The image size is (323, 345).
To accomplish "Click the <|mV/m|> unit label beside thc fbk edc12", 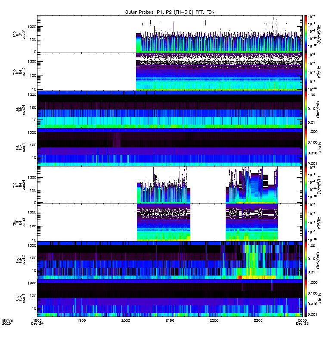I will pos(318,260).
